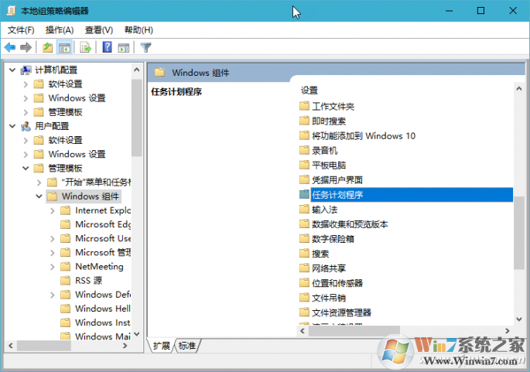
Task: Click the 用户配置 user icon
Action: point(26,126)
